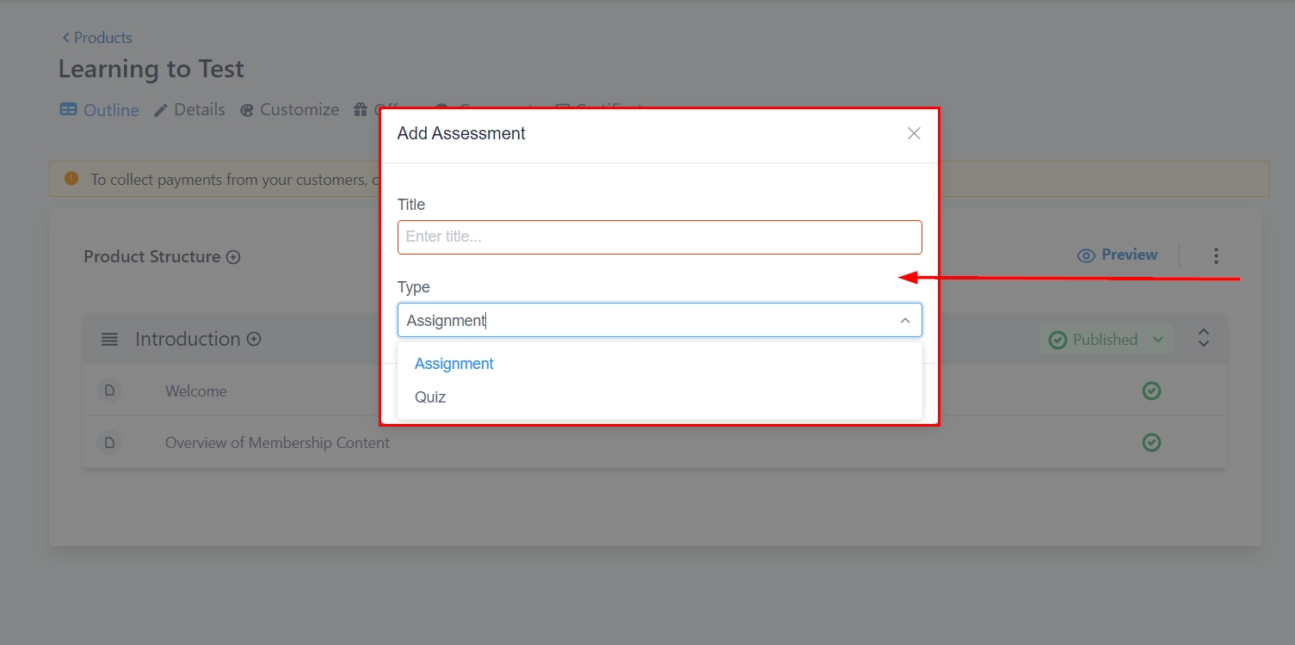The width and height of the screenshot is (1295, 645).
Task: Click the plus icon beside Product Structure
Action: [x=233, y=257]
